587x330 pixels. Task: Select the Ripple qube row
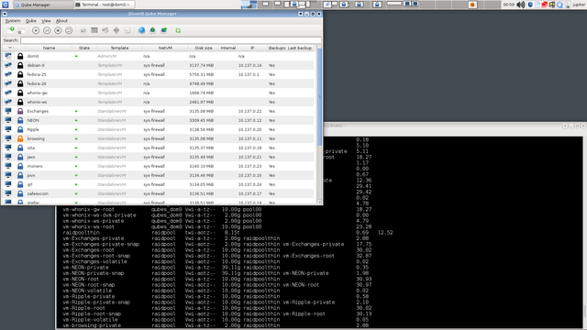(x=159, y=129)
